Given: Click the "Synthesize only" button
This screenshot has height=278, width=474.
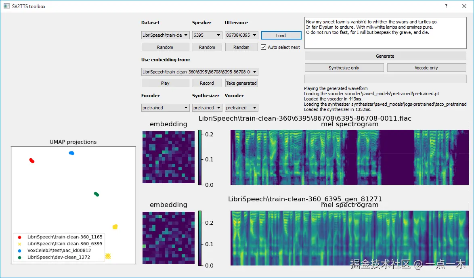Looking at the screenshot, I should coord(344,67).
